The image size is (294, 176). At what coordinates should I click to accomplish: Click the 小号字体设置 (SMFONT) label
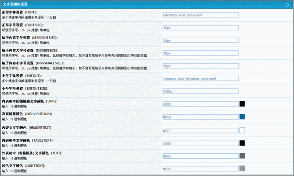[22, 76]
